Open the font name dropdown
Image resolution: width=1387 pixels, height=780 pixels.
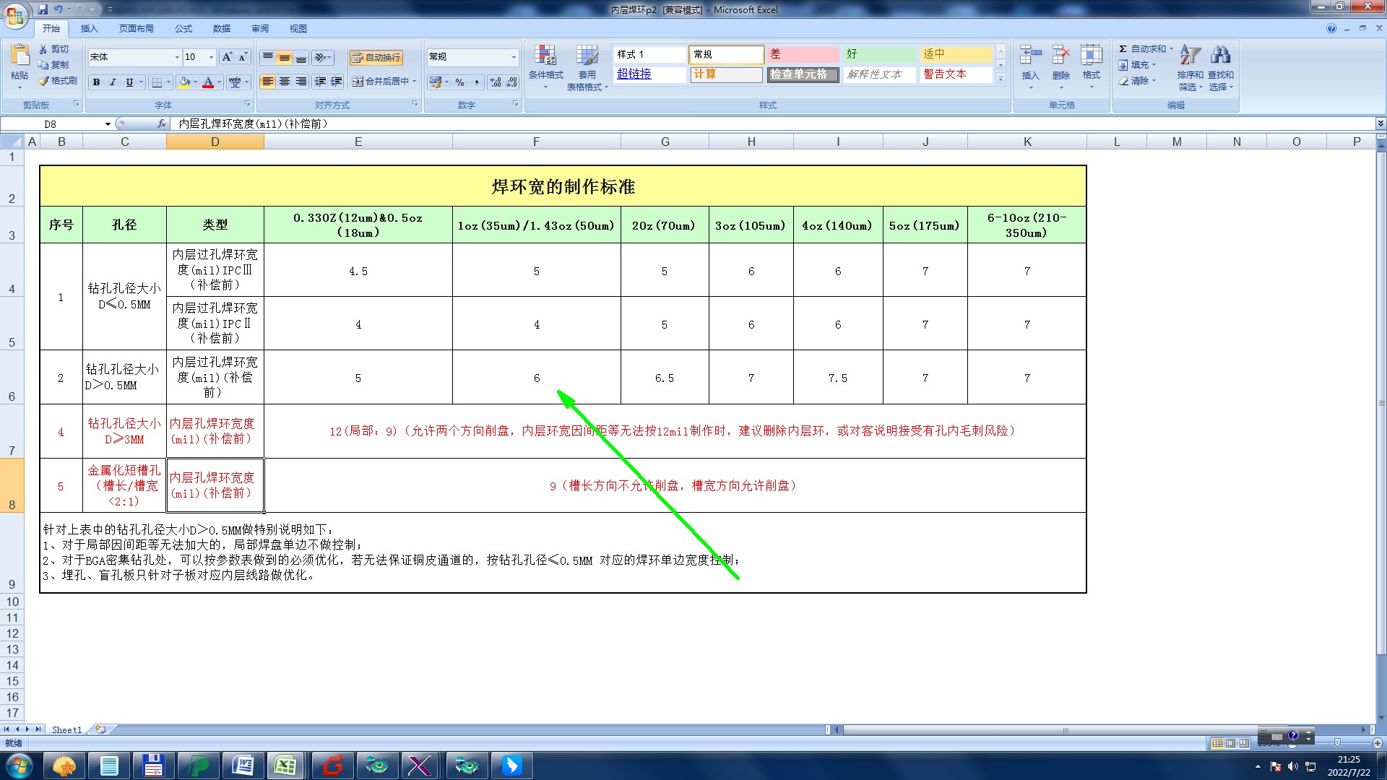[177, 57]
